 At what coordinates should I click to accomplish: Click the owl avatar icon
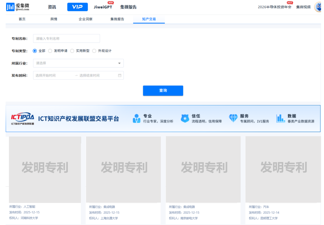click(318, 7)
